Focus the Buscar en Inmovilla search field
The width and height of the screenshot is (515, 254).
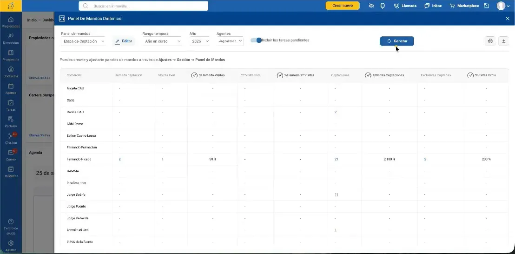pyautogui.click(x=143, y=6)
